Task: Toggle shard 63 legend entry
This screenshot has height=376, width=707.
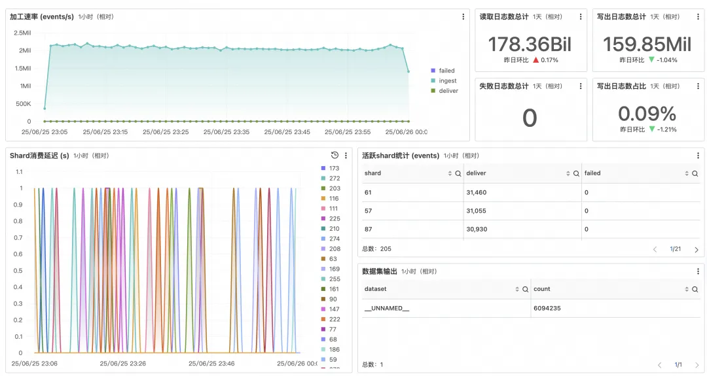Action: 329,259
